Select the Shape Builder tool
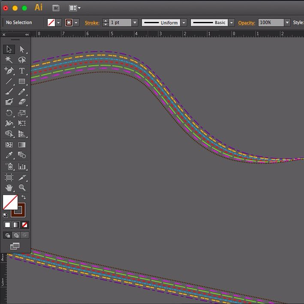 click(x=9, y=134)
